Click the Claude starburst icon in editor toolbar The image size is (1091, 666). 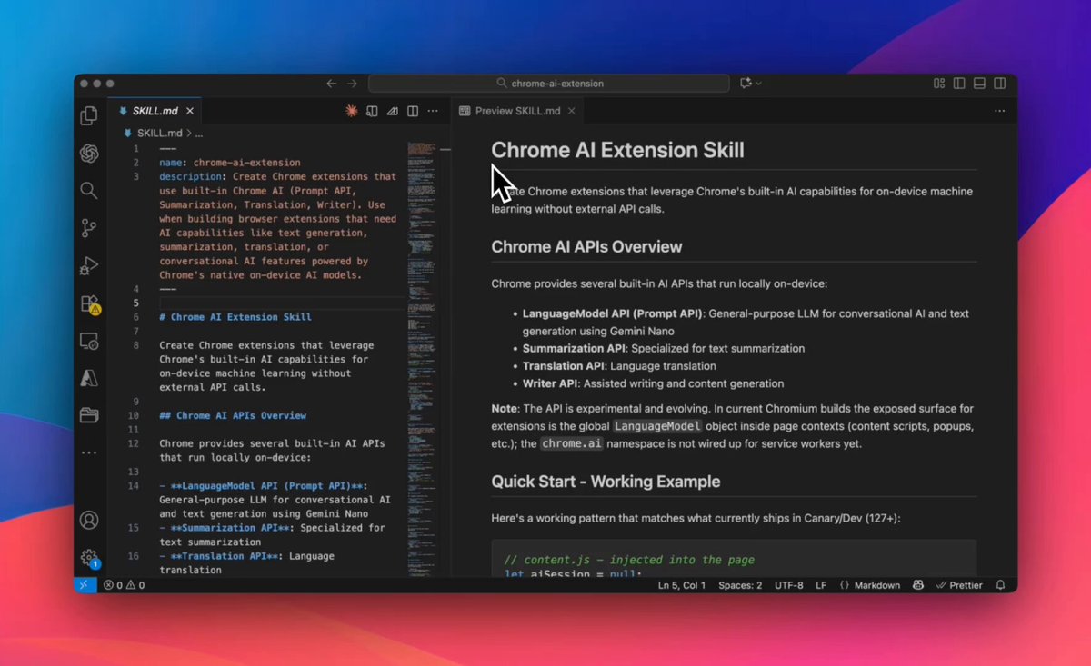pos(351,111)
